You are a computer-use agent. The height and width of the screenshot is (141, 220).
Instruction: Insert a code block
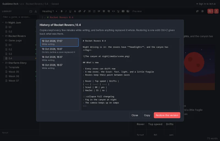[113, 11]
